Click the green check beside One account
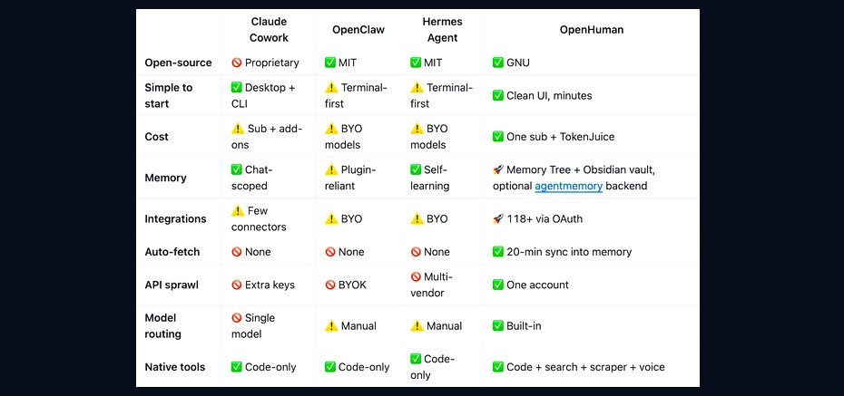The width and height of the screenshot is (844, 396). [498, 285]
